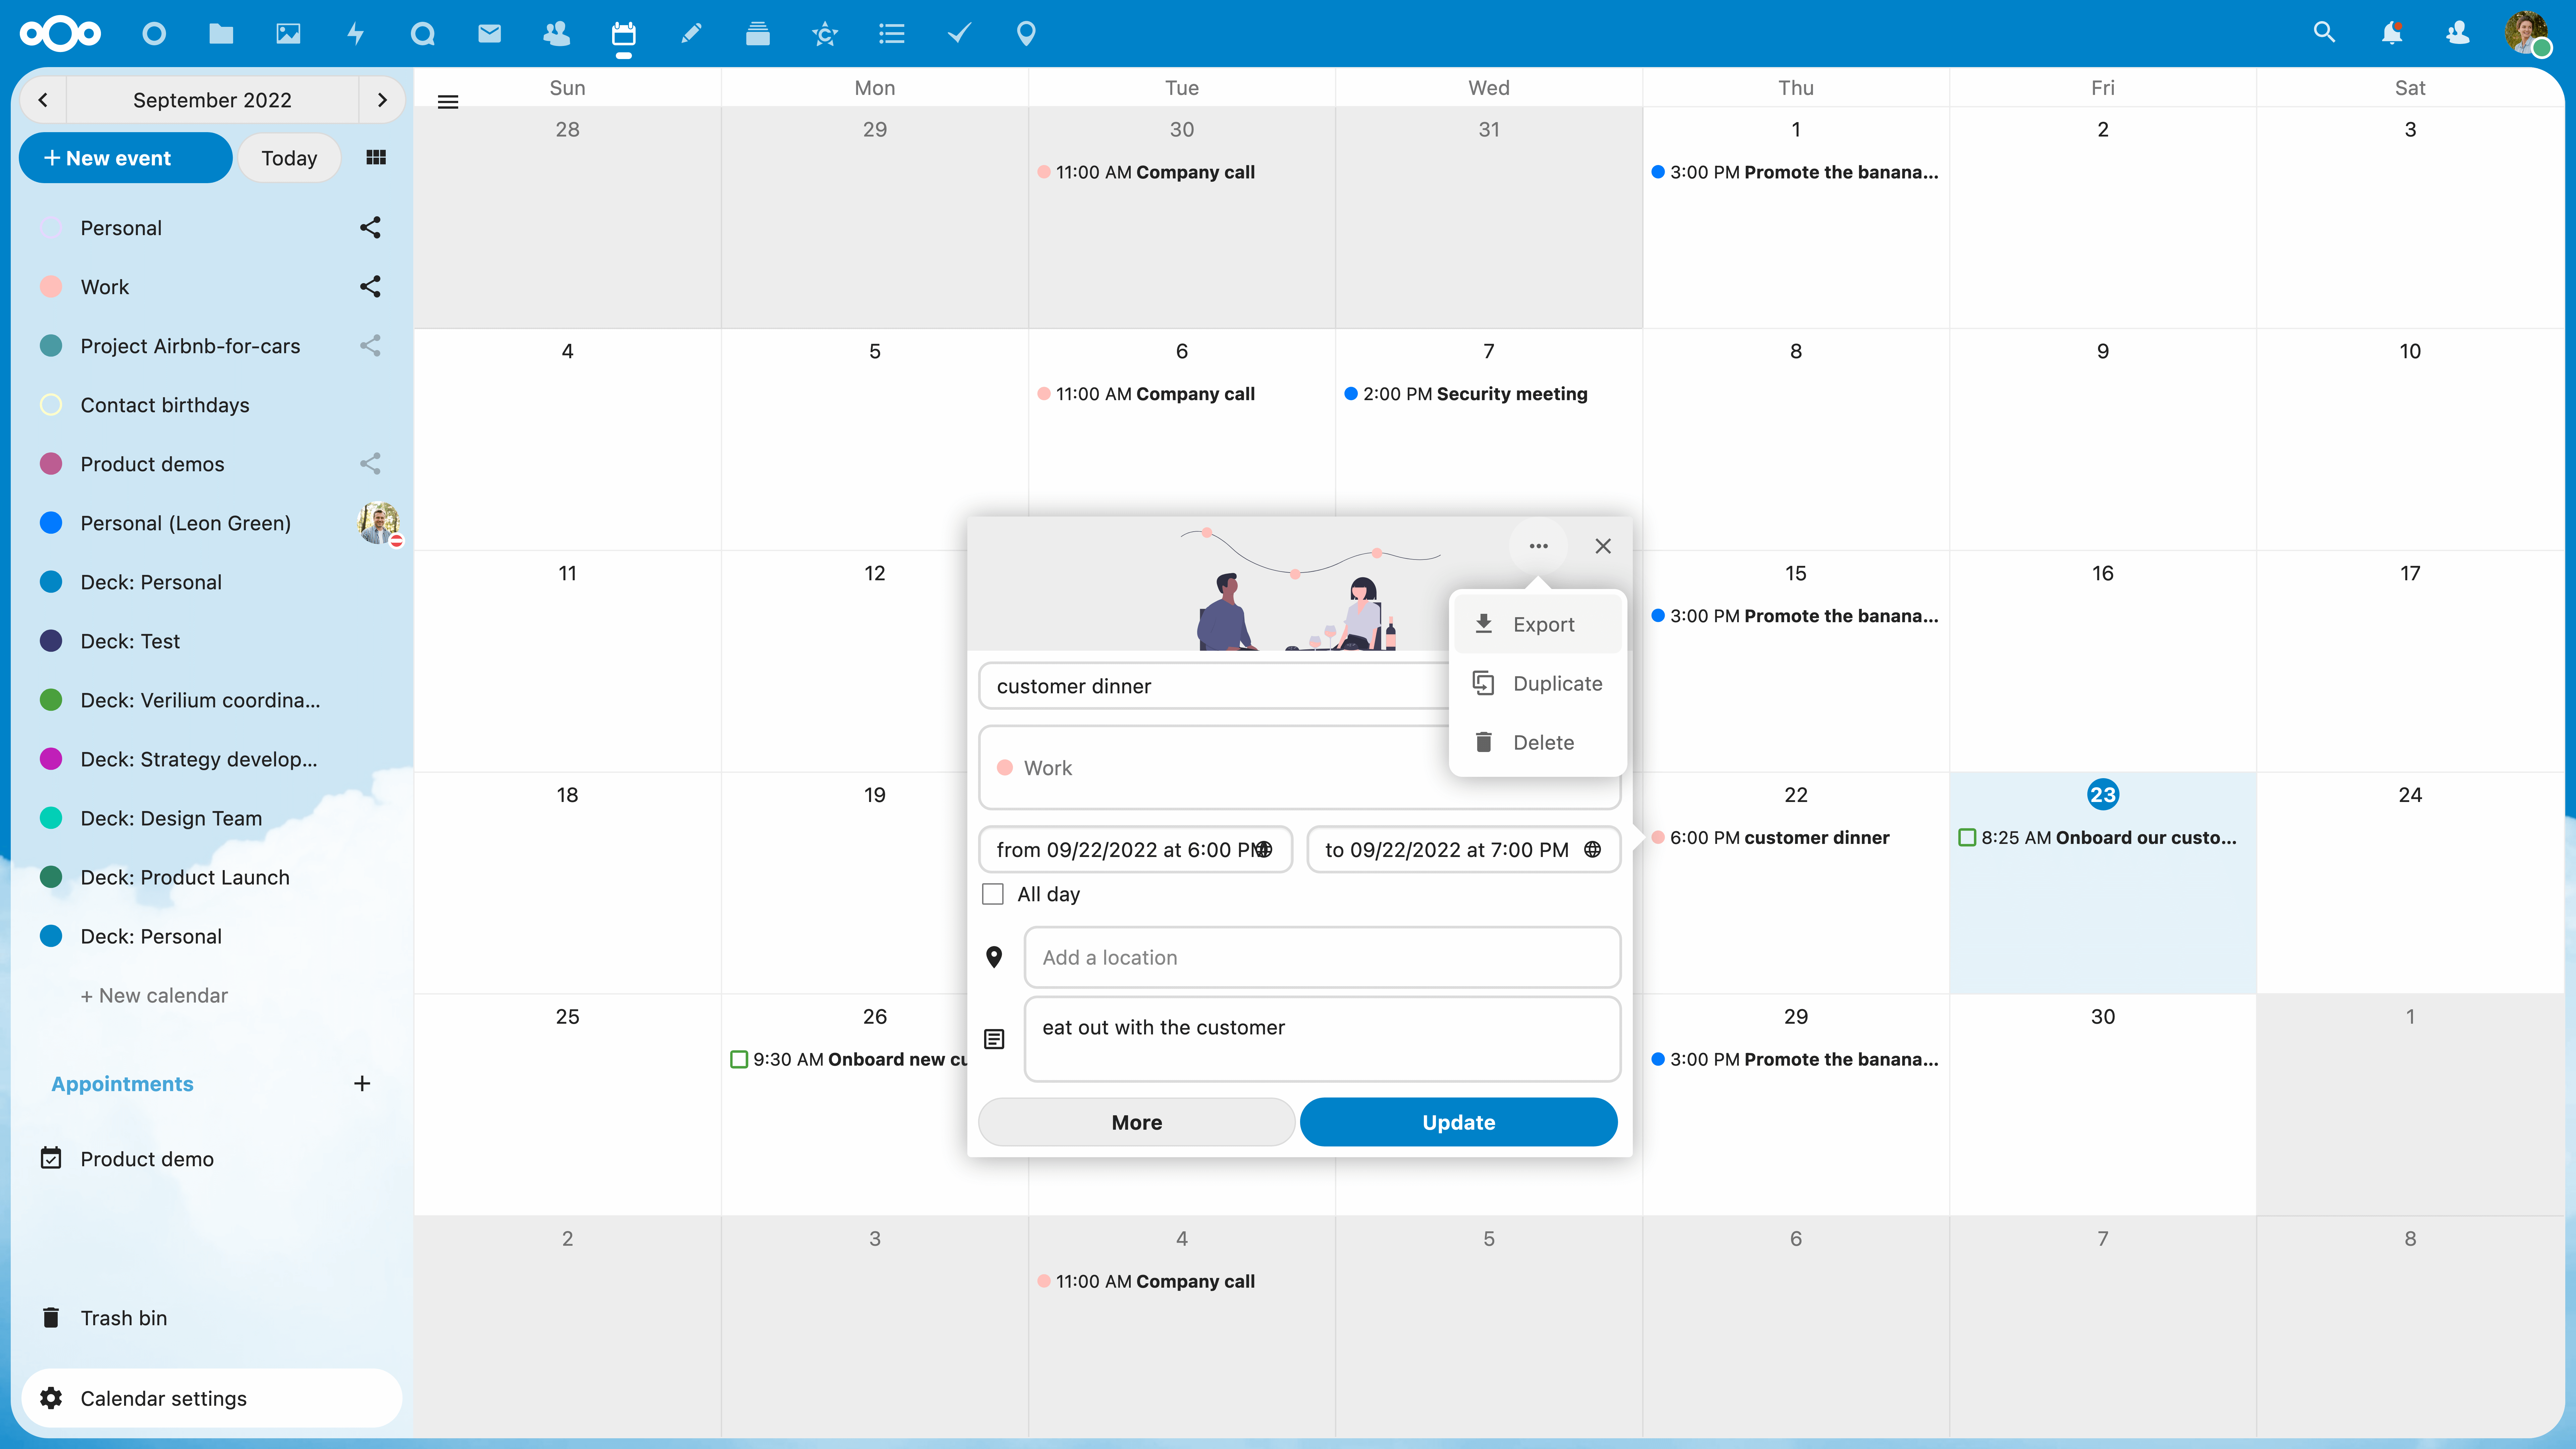Image resolution: width=2576 pixels, height=1449 pixels.
Task: Open the Mail app icon
Action: click(x=489, y=34)
